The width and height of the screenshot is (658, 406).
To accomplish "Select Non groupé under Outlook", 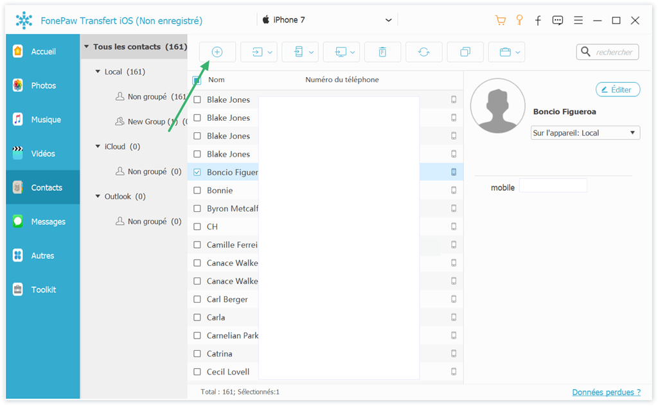I will 148,222.
